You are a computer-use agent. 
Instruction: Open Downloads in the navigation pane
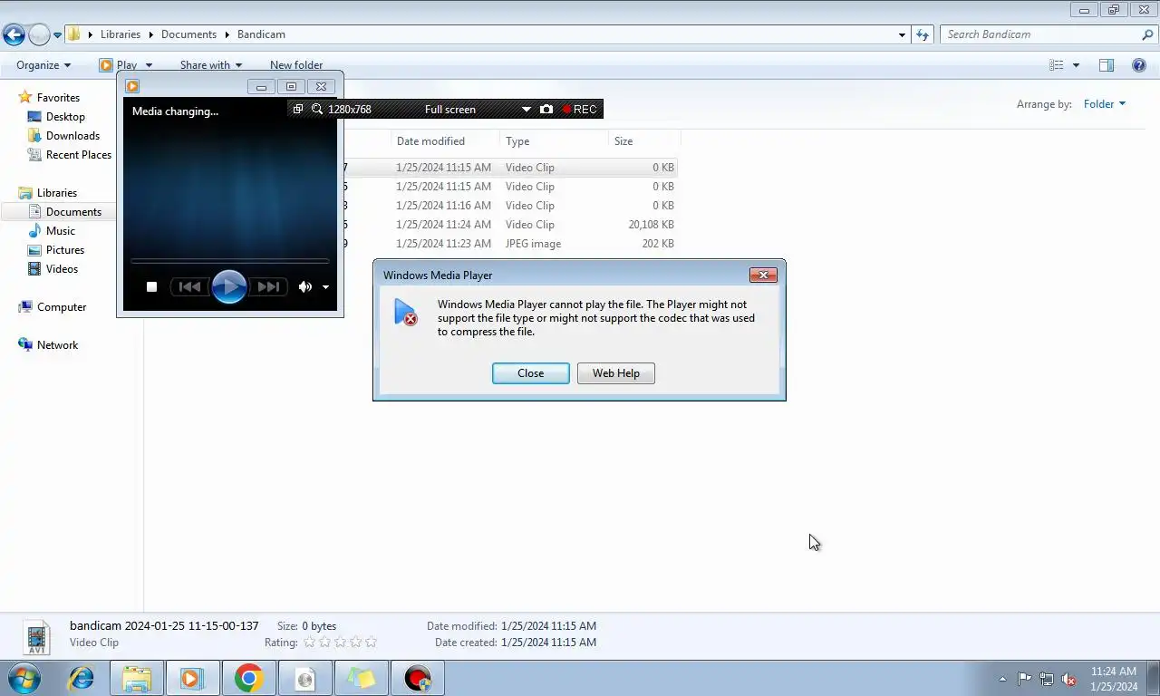[72, 136]
